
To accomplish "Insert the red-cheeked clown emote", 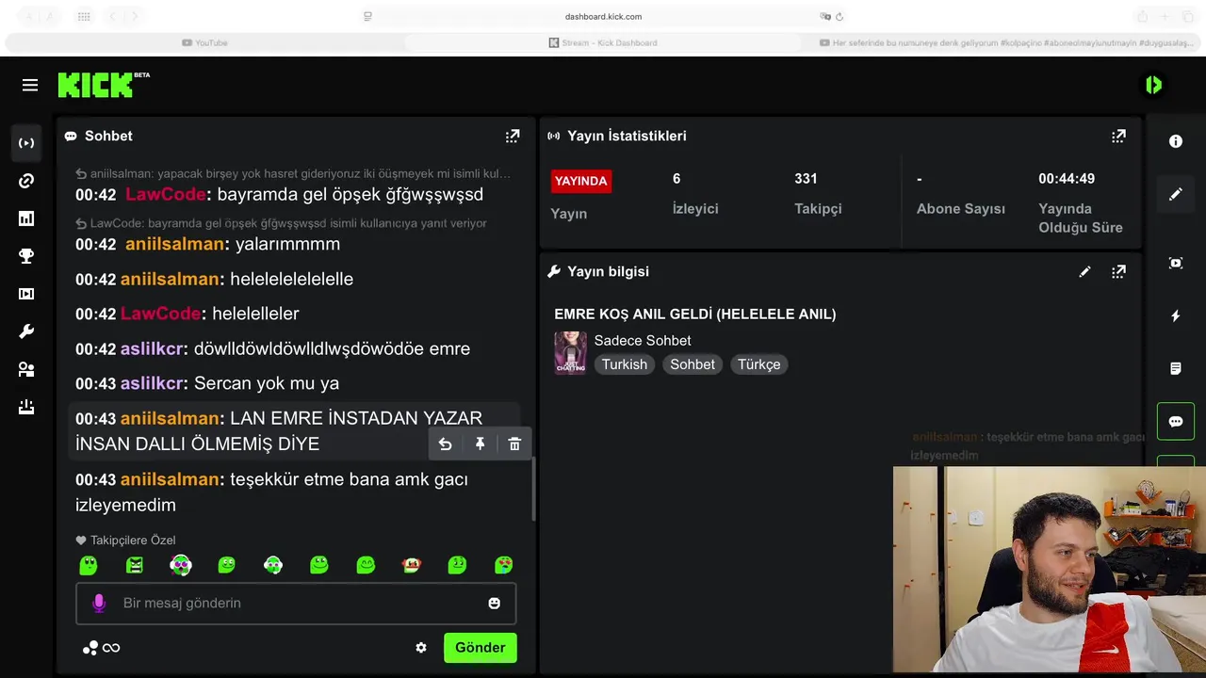I will coord(412,565).
